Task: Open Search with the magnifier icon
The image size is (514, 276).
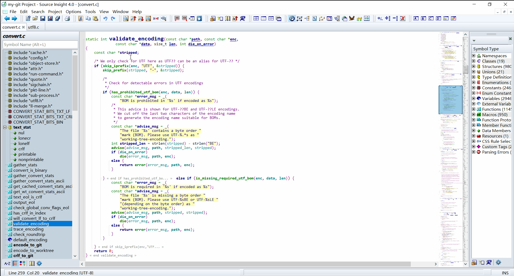Action: click(126, 18)
